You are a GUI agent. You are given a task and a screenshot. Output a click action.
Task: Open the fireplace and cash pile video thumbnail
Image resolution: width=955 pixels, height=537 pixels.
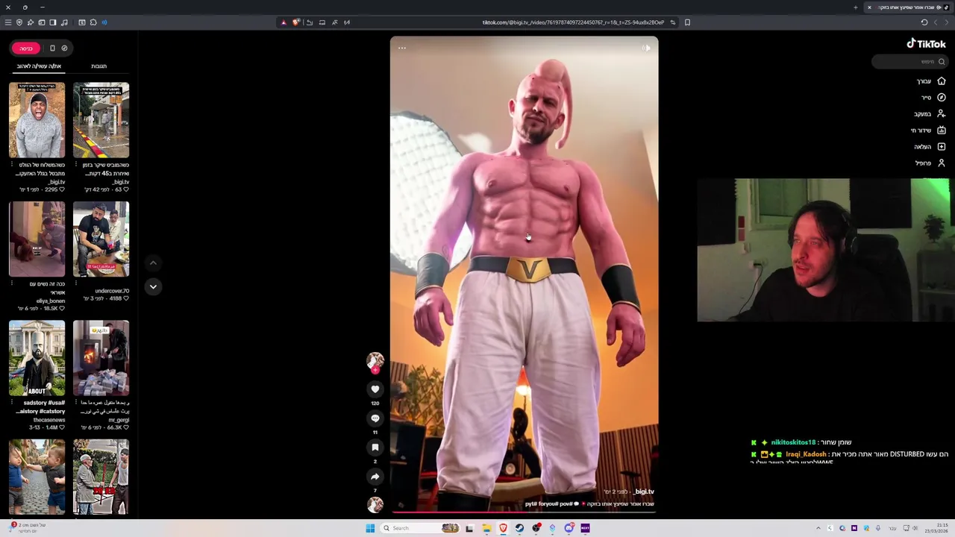coord(101,358)
